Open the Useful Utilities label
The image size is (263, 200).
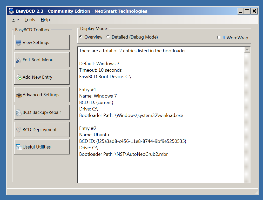point(37,147)
